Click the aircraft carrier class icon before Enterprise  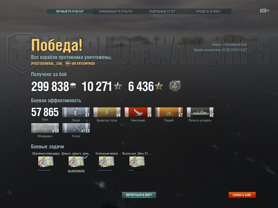point(68,63)
